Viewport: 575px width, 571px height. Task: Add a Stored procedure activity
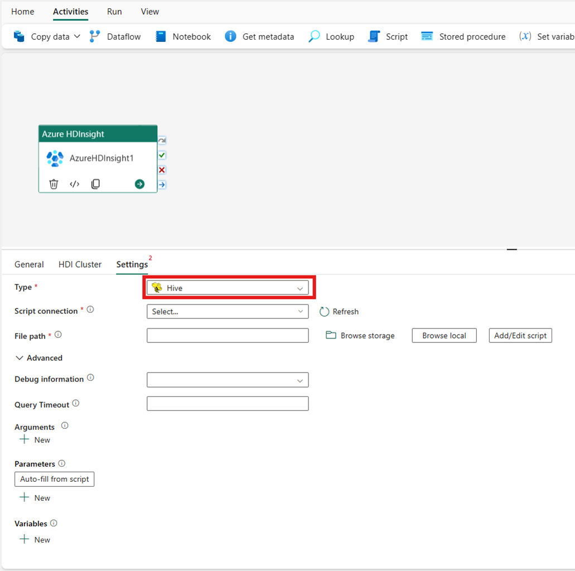(463, 37)
